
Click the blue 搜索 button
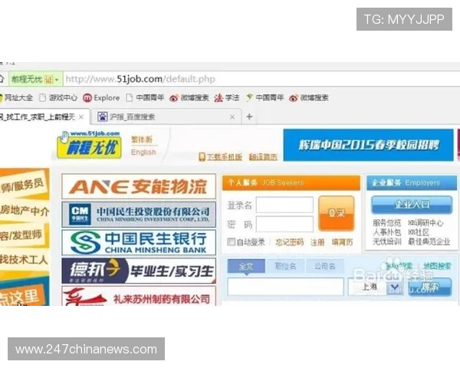[430, 287]
